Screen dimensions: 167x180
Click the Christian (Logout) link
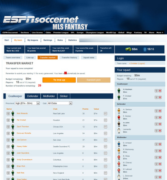137,63
